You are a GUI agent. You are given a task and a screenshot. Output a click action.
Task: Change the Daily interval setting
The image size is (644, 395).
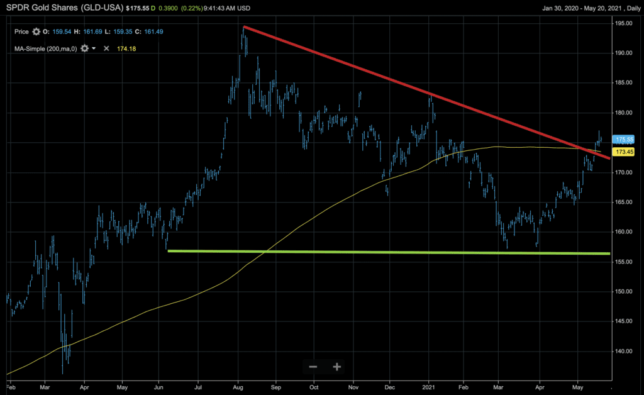(x=630, y=9)
